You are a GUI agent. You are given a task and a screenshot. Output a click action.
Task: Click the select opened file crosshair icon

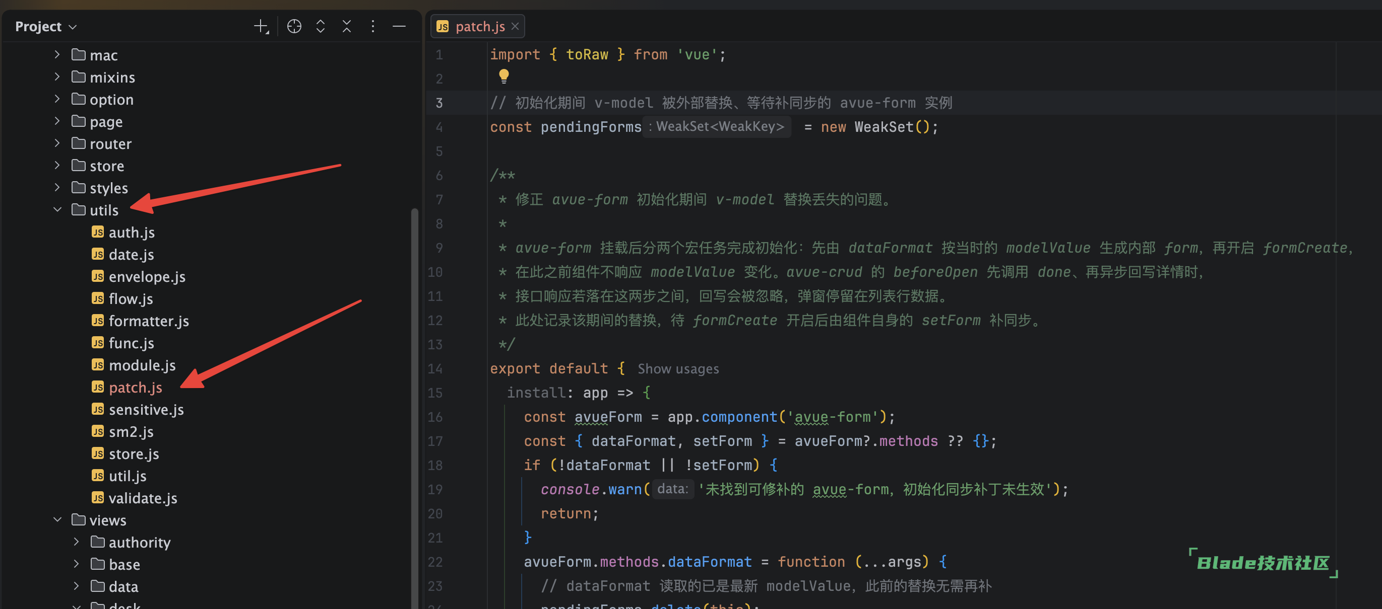click(x=294, y=26)
